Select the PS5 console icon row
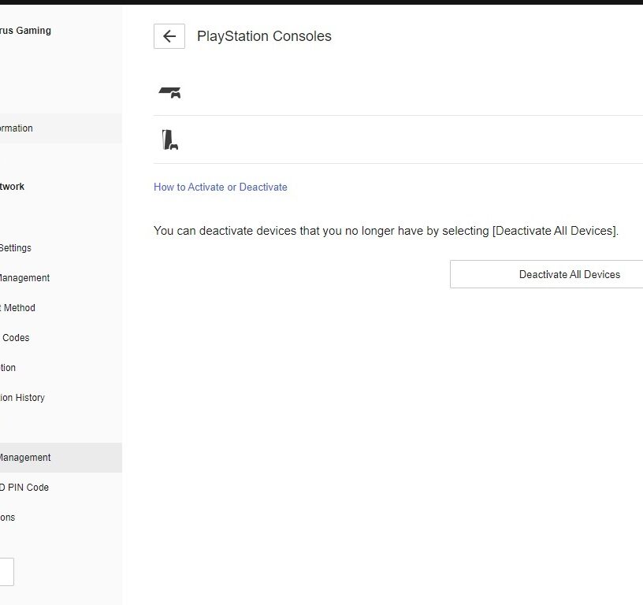 pyautogui.click(x=398, y=139)
